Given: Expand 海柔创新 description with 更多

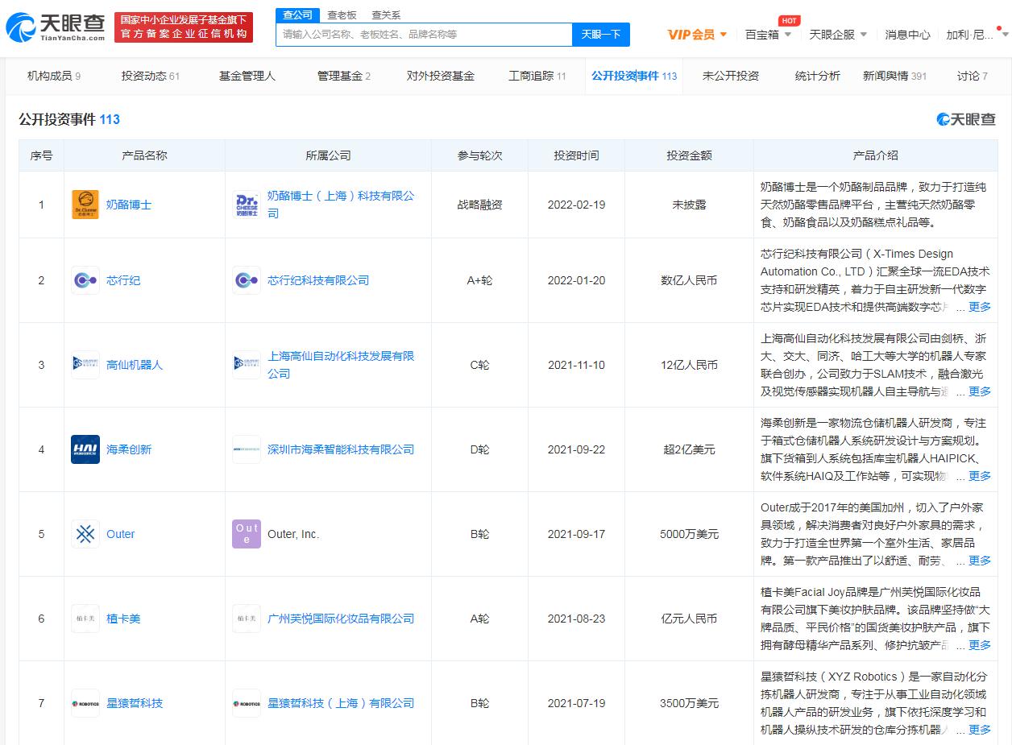Looking at the screenshot, I should click(x=979, y=476).
